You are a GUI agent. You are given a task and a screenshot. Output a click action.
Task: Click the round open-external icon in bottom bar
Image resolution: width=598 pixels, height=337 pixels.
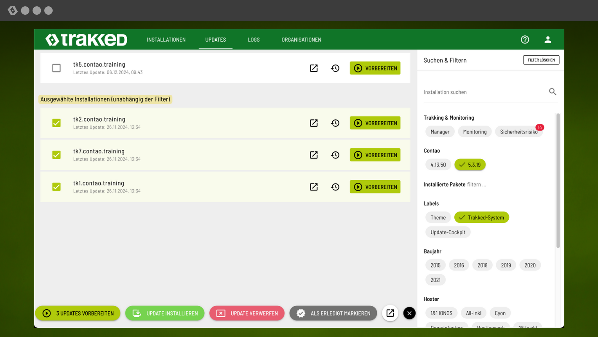pyautogui.click(x=390, y=313)
